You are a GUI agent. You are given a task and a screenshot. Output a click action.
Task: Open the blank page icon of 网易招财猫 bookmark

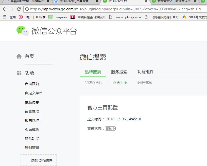point(146,17)
